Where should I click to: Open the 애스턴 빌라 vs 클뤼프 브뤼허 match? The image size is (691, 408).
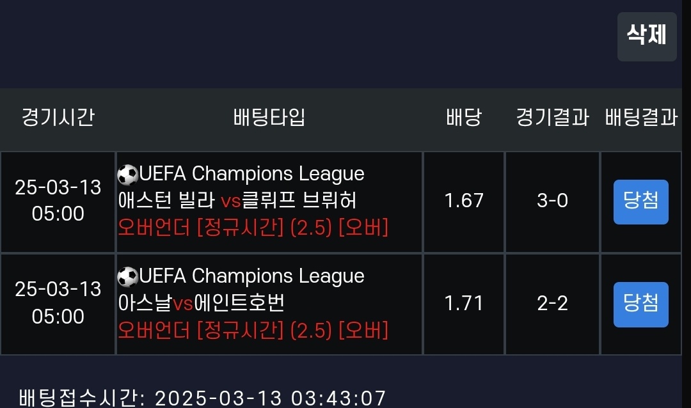pos(237,201)
